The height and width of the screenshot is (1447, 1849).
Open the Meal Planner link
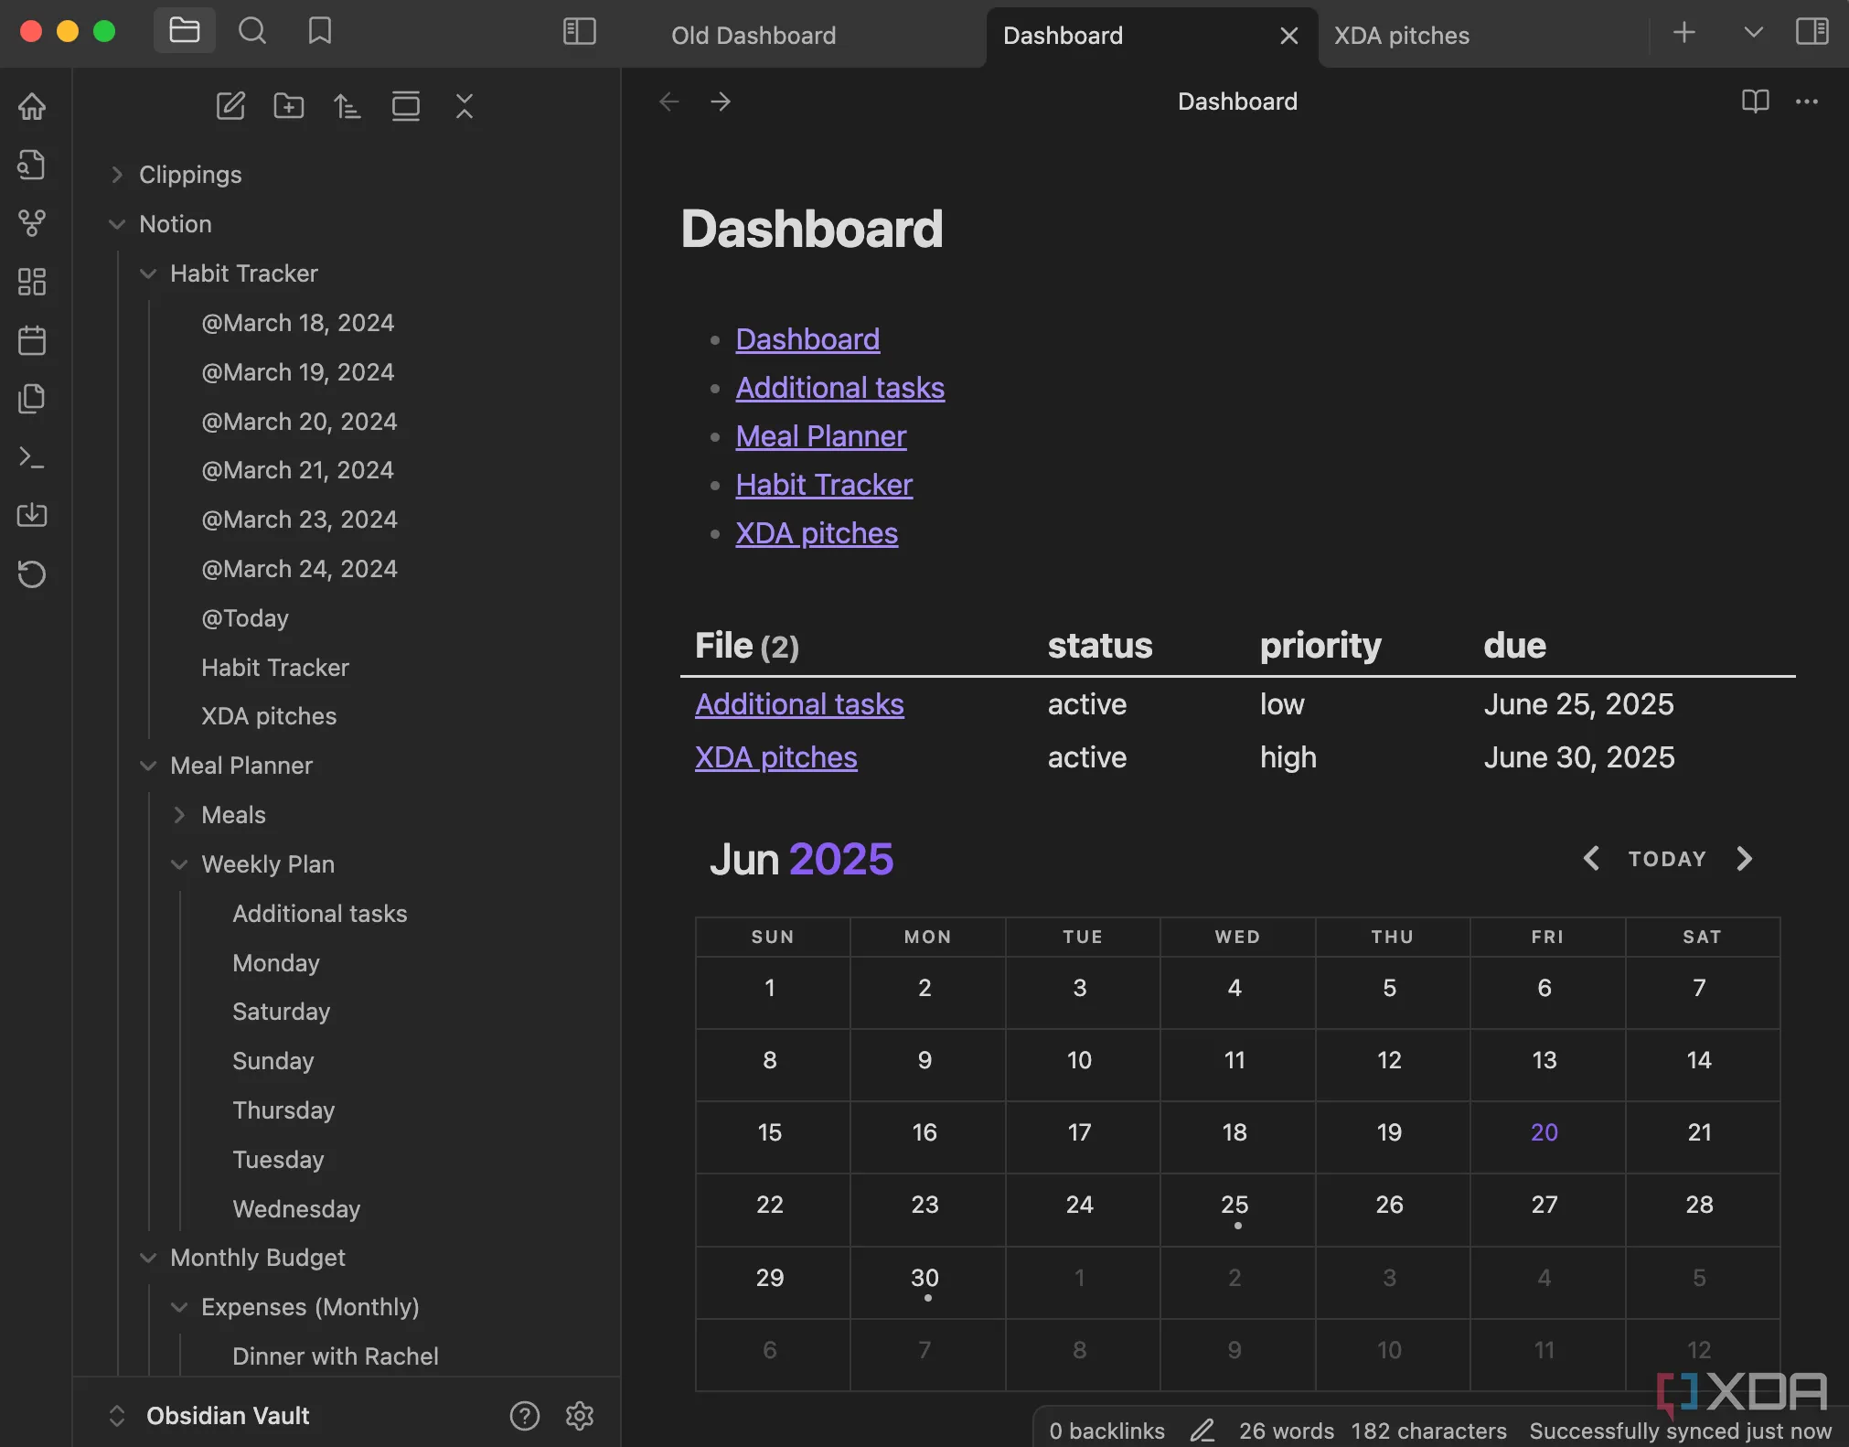(x=820, y=436)
